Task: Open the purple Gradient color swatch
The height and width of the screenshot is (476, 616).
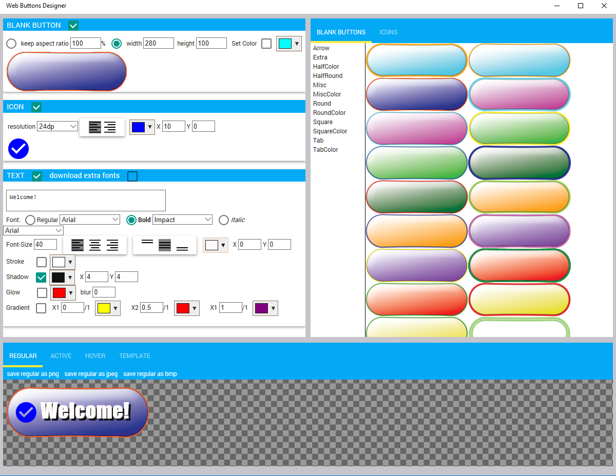Action: tap(265, 308)
